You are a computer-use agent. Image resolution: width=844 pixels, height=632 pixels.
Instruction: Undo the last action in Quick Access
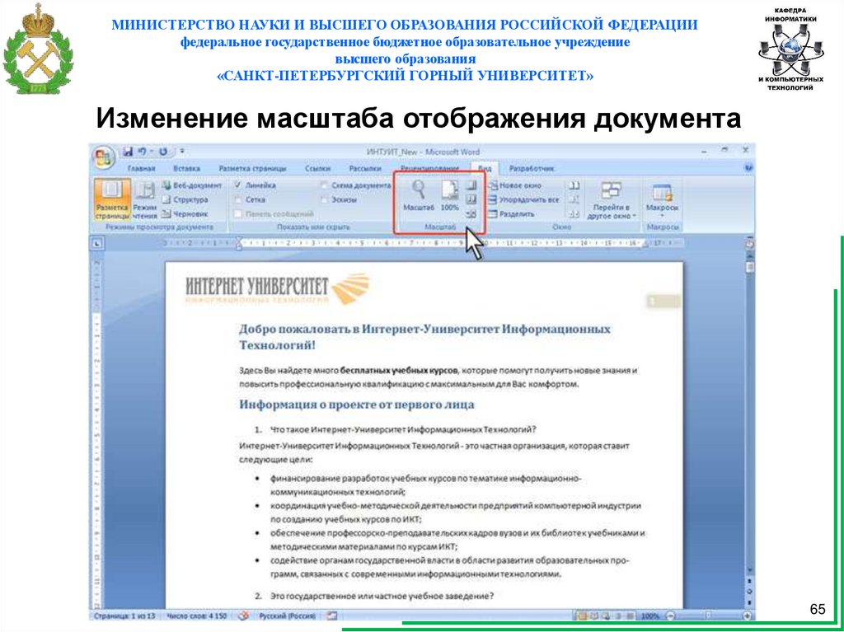pos(143,152)
